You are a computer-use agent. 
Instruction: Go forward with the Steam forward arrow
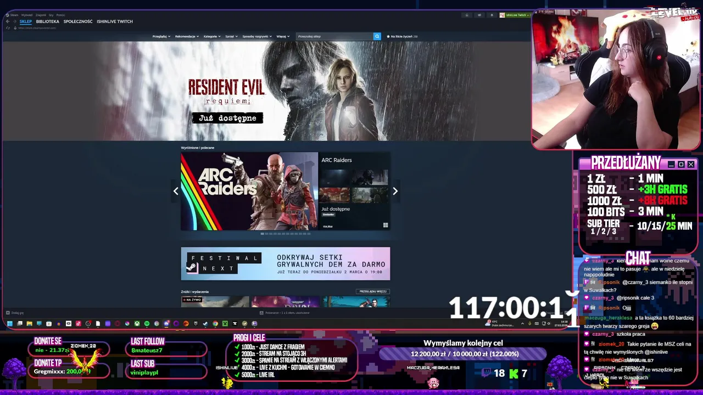(15, 21)
